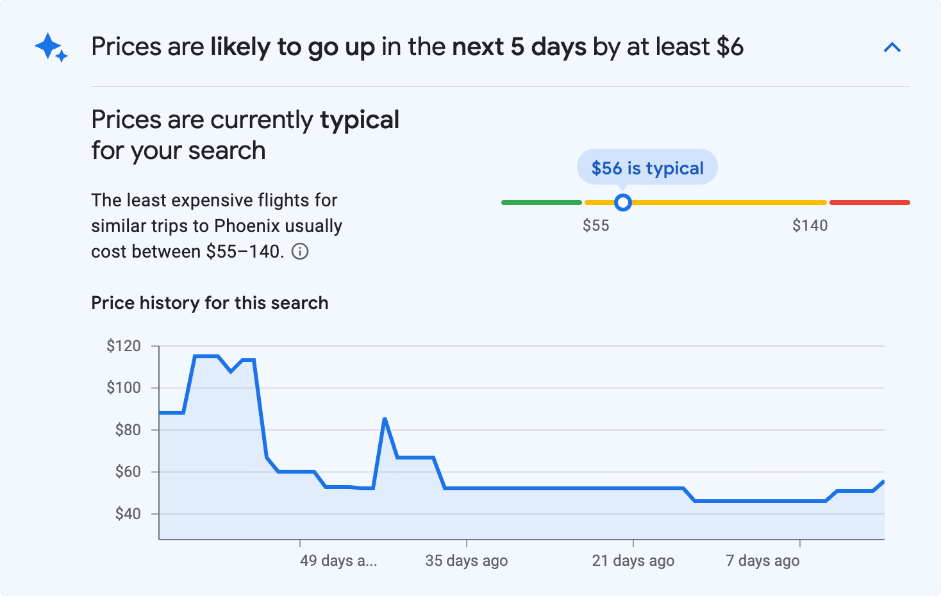Open the info tooltip about price range

click(301, 251)
